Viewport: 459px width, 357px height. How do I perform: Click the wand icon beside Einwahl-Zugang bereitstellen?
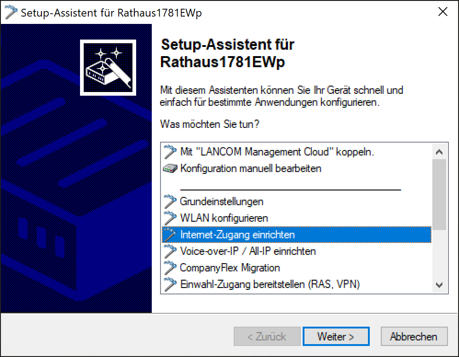(x=170, y=284)
